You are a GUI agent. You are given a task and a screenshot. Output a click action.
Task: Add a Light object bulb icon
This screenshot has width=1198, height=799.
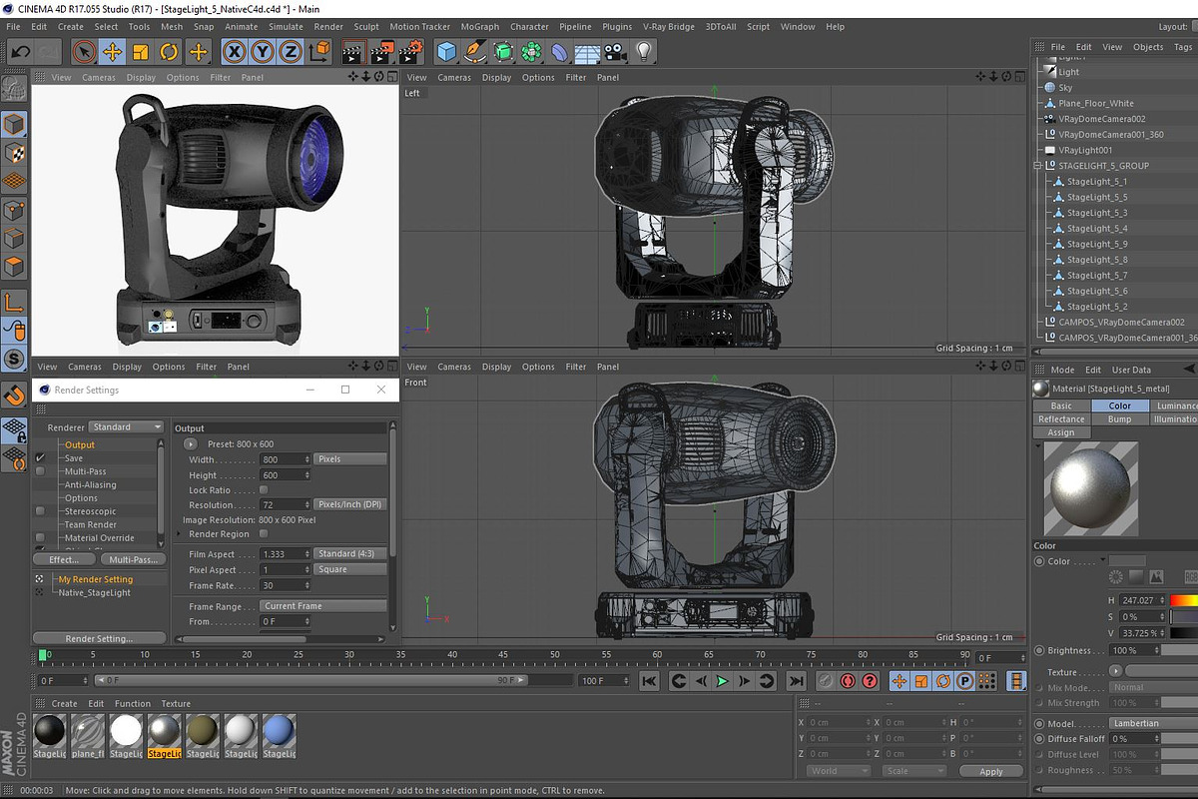[x=644, y=51]
